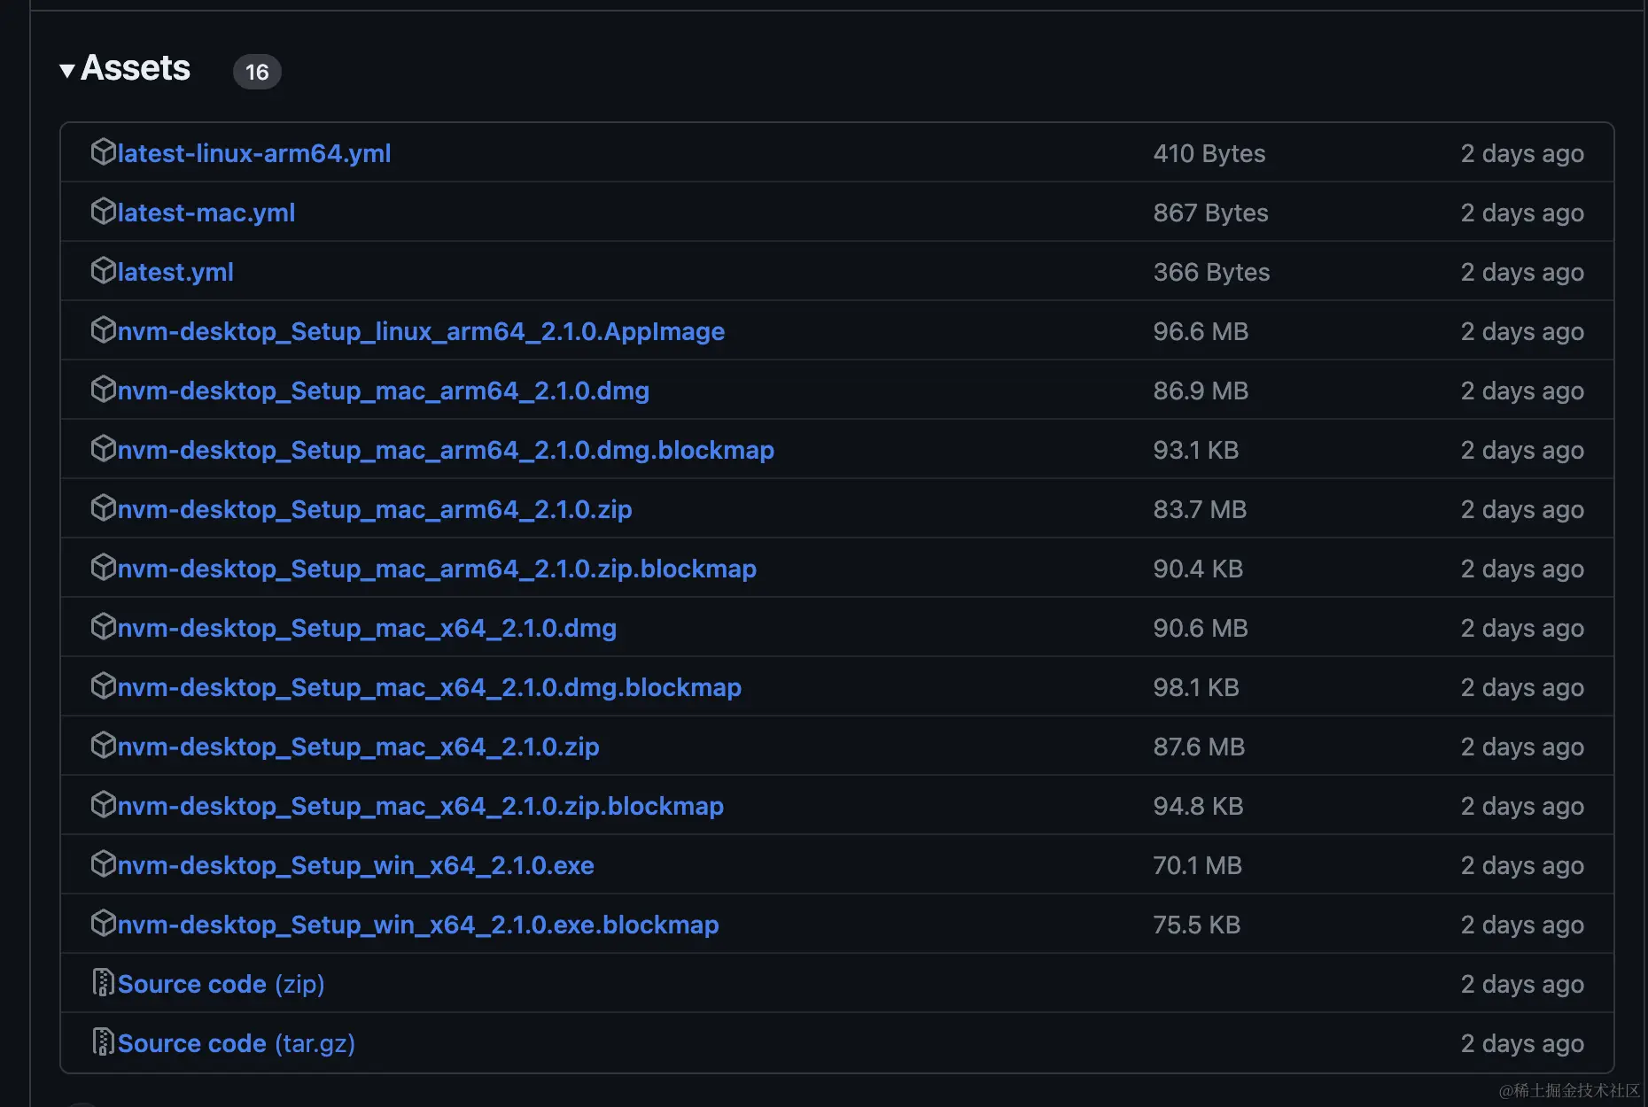1648x1107 pixels.
Task: Click the package icon beside linux_arm64 AppImage
Action: point(104,330)
